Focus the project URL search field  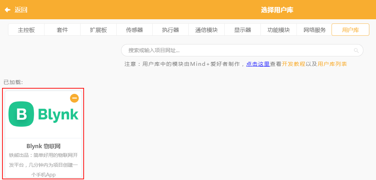tap(242, 50)
